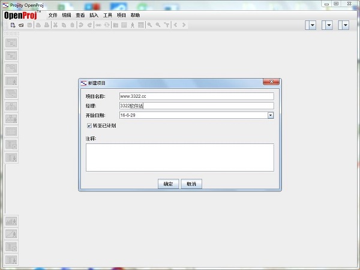Click the New project toolbar icon

(13, 25)
